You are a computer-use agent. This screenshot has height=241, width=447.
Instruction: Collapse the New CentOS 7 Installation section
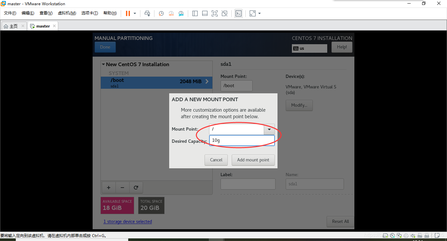[x=103, y=65]
